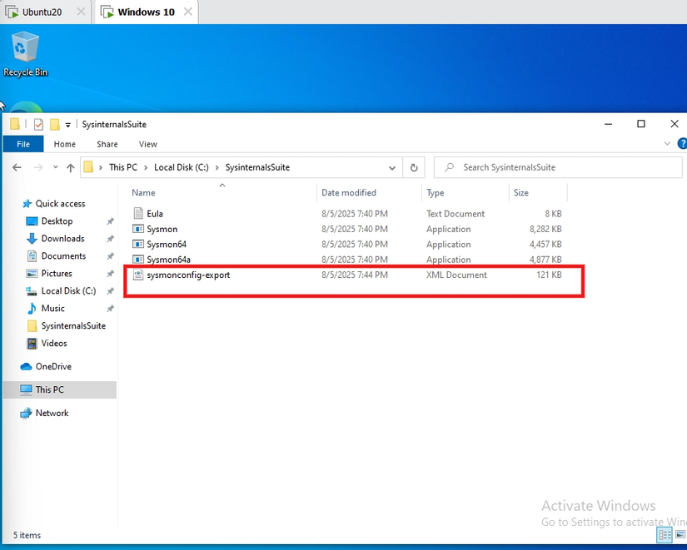687x550 pixels.
Task: Select the sysmonconfig-export XML file icon
Action: (138, 275)
